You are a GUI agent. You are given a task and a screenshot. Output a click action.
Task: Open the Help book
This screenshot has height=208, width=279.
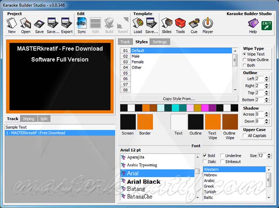[253, 27]
